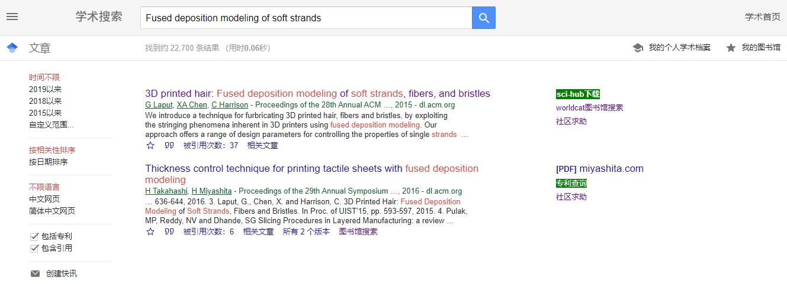Click the search query input field
Screen dimensions: 787x284
pyautogui.click(x=306, y=18)
